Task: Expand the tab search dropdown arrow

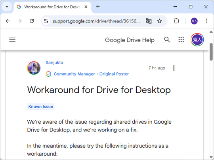Action: click(7, 7)
